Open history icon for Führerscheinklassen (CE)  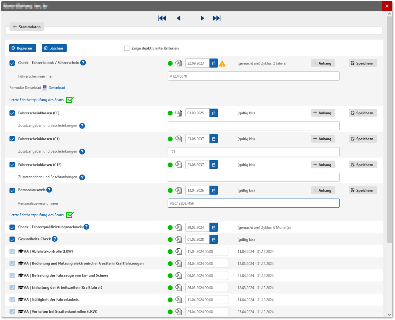coord(178,113)
